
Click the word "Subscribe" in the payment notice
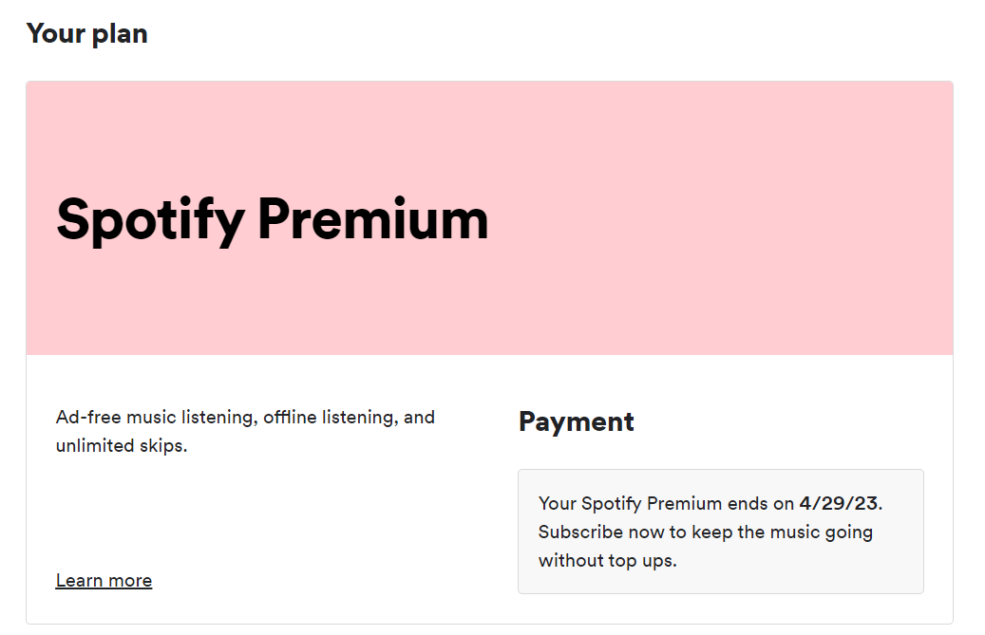tap(578, 532)
